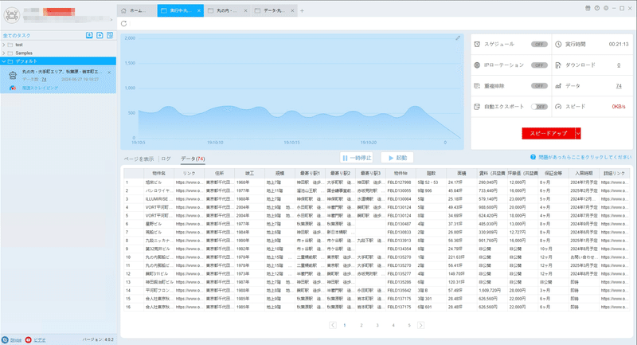Image resolution: width=637 pixels, height=345 pixels.
Task: Open the download count 0 link
Action: (619, 65)
